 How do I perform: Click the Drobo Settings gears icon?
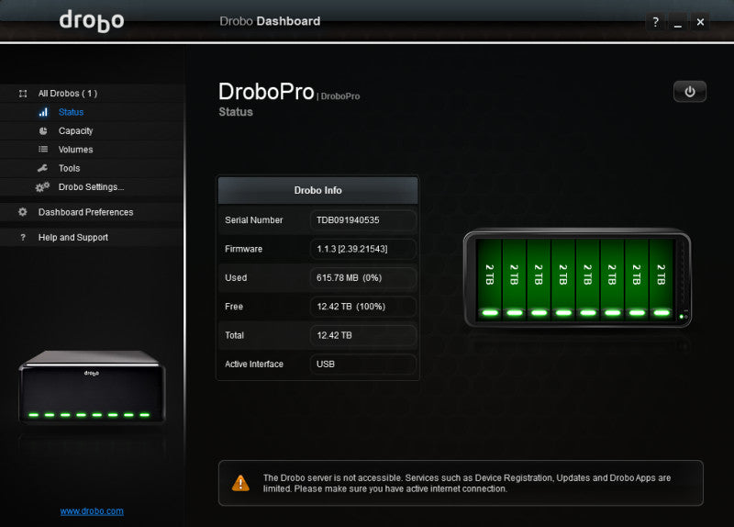click(42, 187)
